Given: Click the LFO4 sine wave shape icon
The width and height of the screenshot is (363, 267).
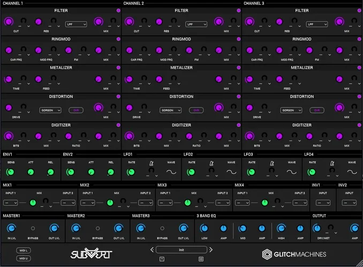Looking at the screenshot, I should tap(352, 172).
